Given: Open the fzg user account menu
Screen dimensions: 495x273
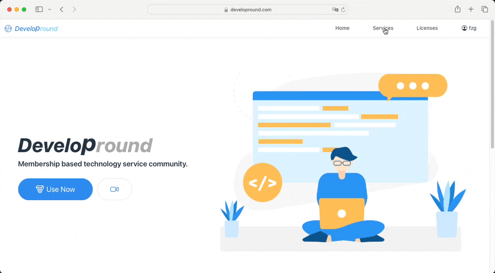Looking at the screenshot, I should 469,28.
